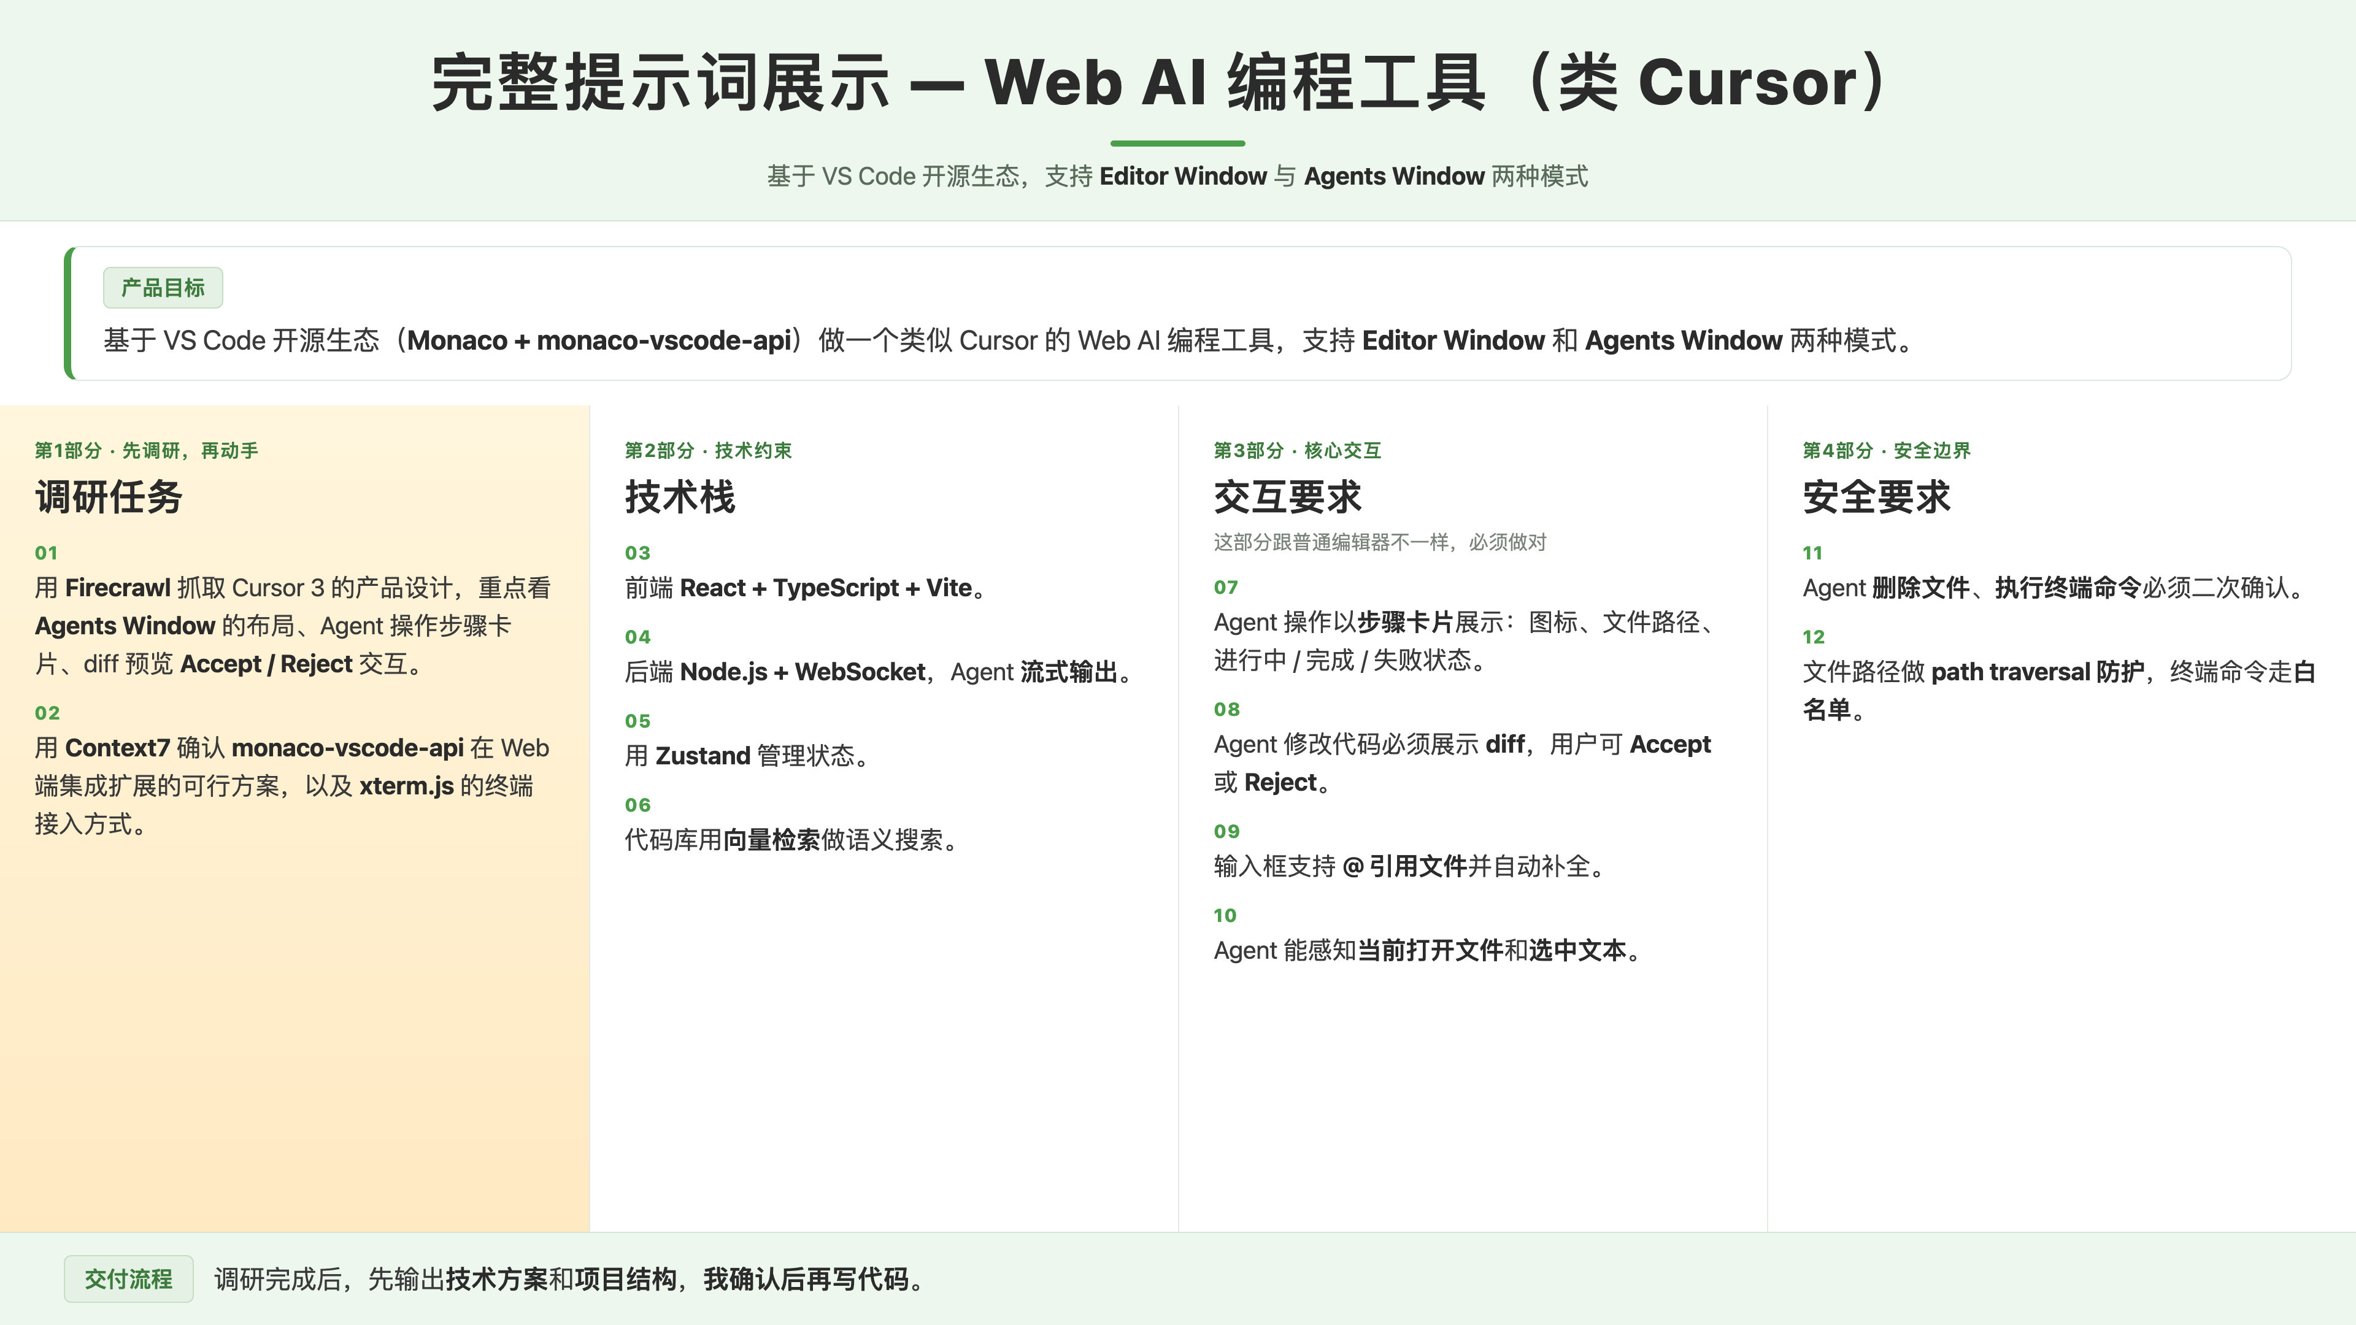Select the line "输入框支持 @ 引用文件并自动补全。"
This screenshot has height=1325, width=2356.
click(1411, 866)
